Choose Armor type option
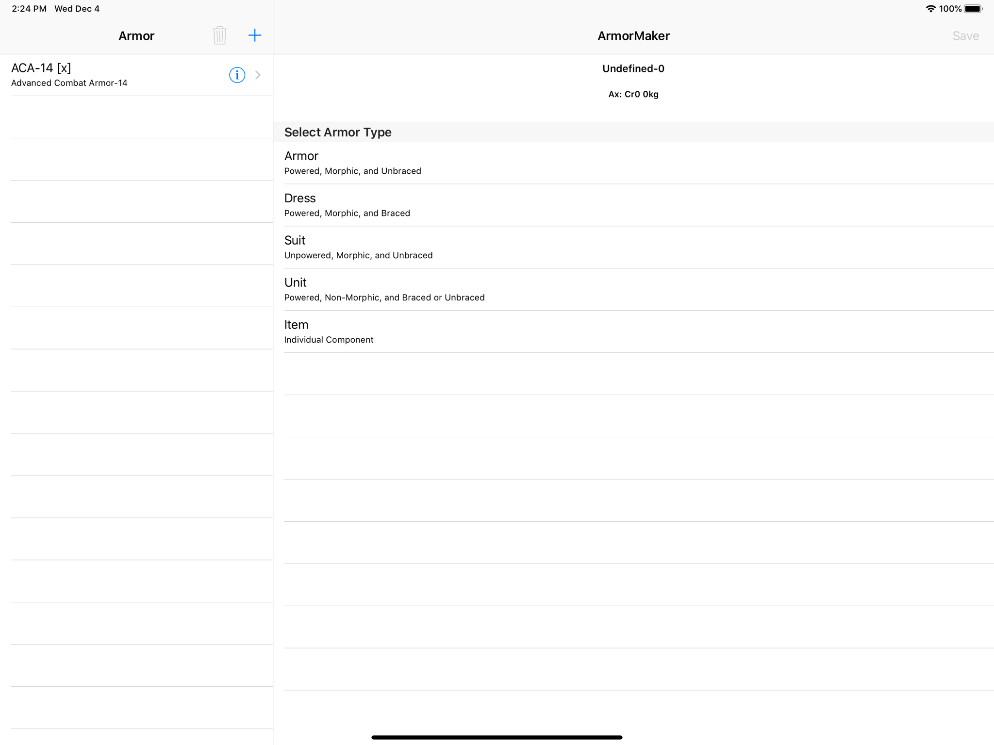The height and width of the screenshot is (745, 994). pos(633,163)
